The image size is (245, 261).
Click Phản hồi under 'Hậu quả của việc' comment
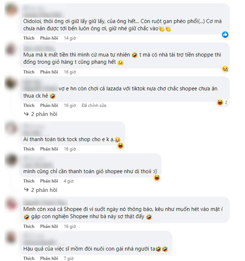tap(49, 258)
